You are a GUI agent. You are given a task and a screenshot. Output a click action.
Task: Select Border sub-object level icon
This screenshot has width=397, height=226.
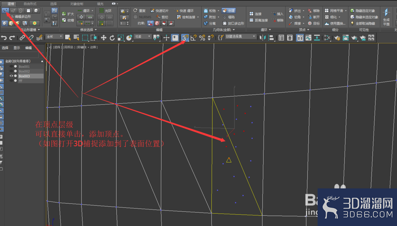pos(21,11)
